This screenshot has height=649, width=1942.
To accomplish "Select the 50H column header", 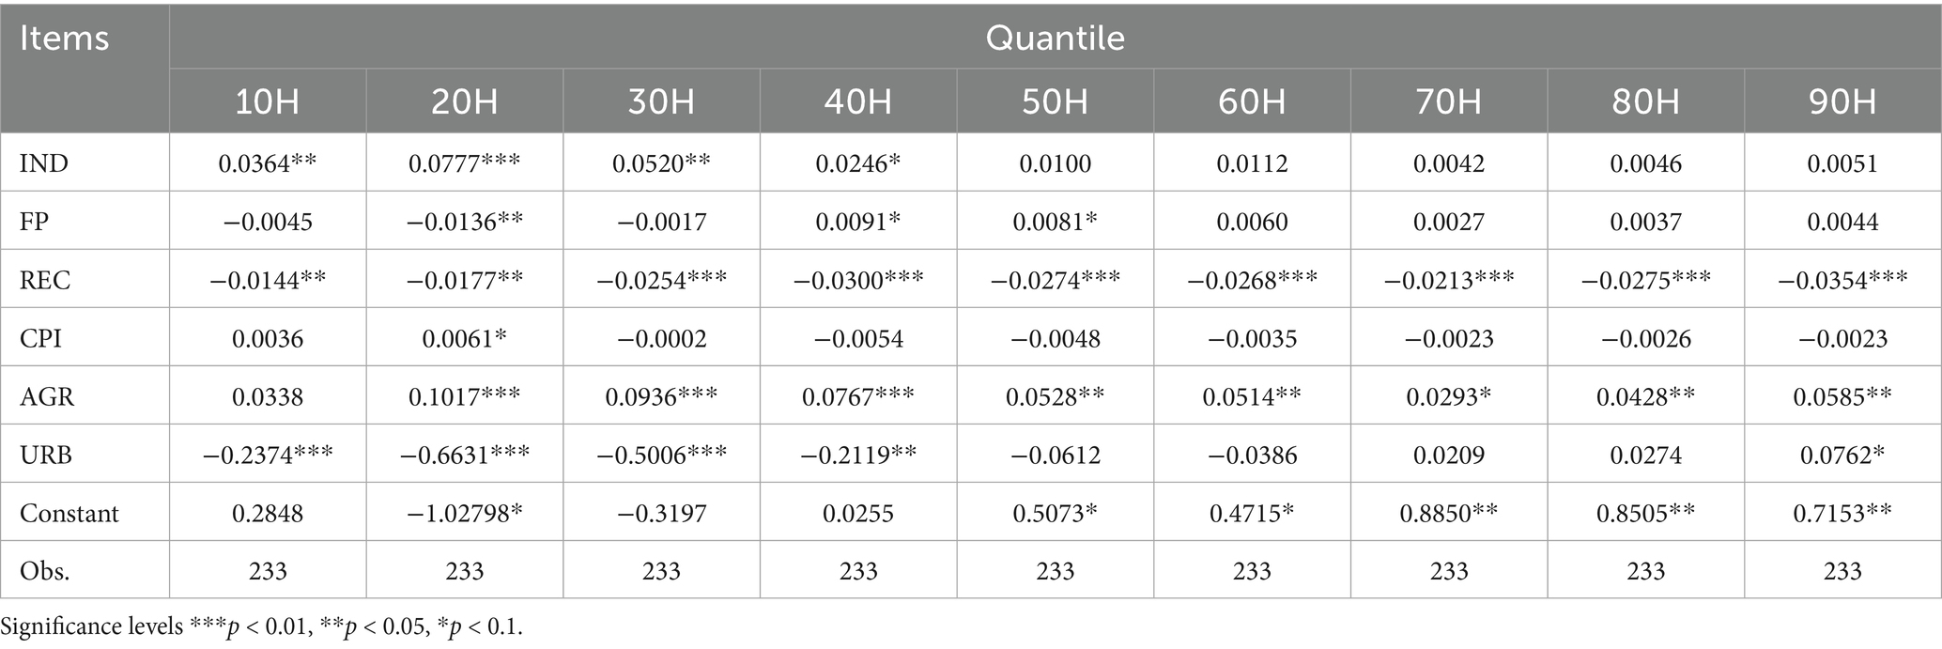I will click(x=1055, y=101).
